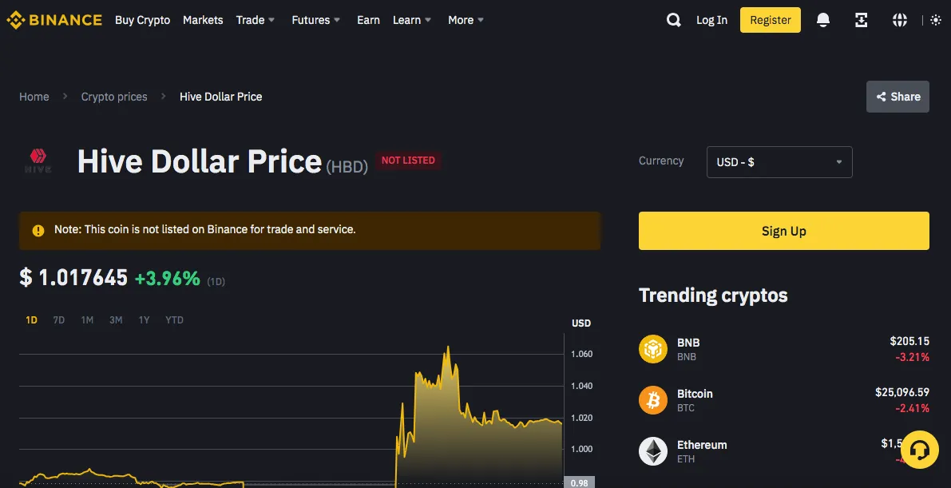951x488 pixels.
Task: Open the language globe icon
Action: tap(899, 20)
